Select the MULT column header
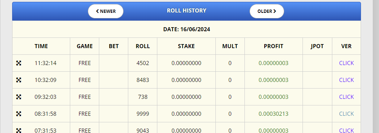Viewport: 379px width, 133px height. coord(230,46)
